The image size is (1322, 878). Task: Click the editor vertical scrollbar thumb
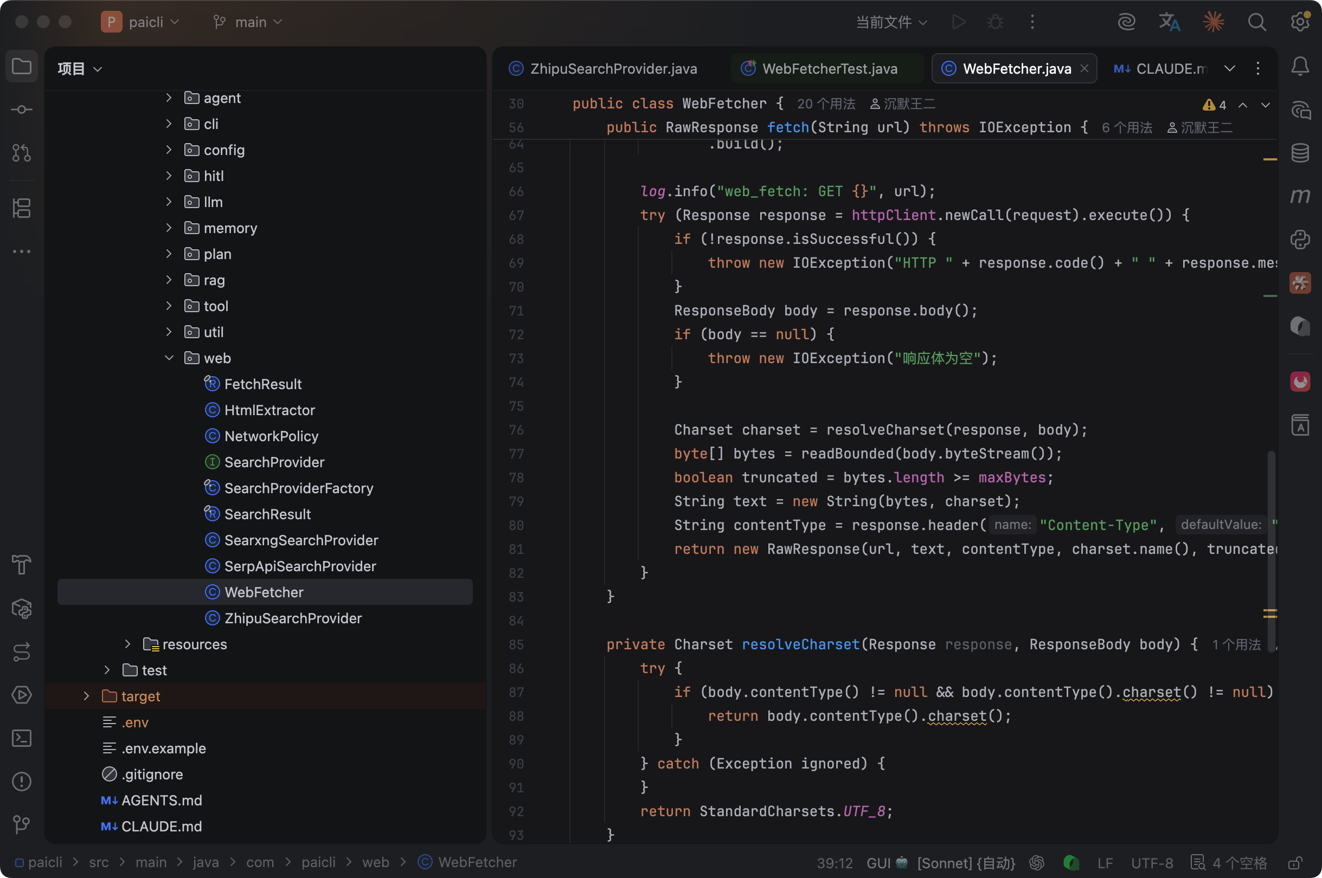click(1271, 548)
